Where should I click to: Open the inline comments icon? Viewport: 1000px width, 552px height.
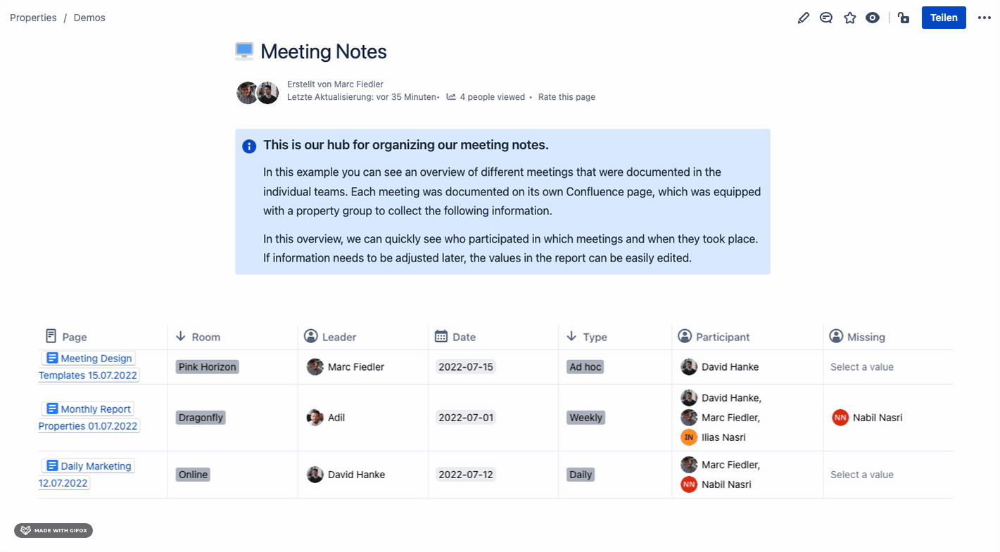[825, 17]
